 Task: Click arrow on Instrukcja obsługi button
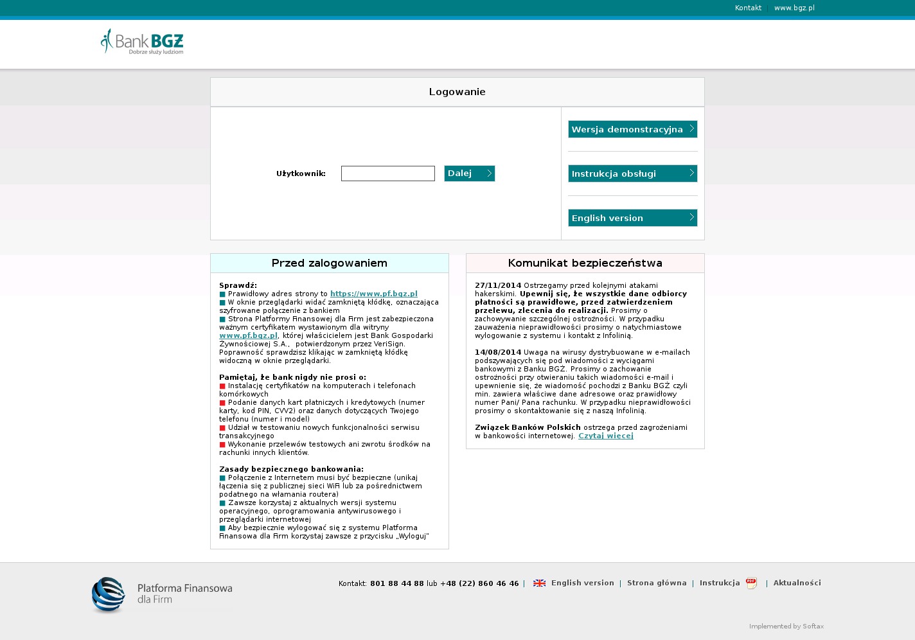[691, 173]
